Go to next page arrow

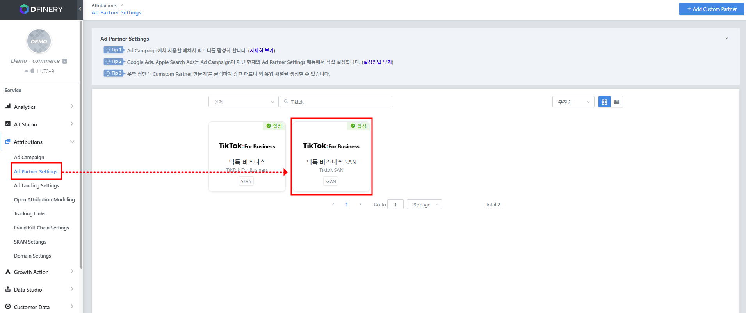pyautogui.click(x=360, y=204)
